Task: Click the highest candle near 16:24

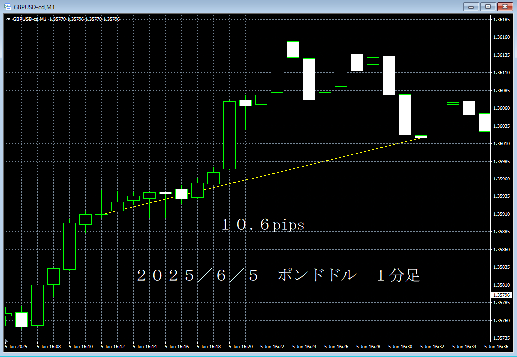Action: (293, 49)
